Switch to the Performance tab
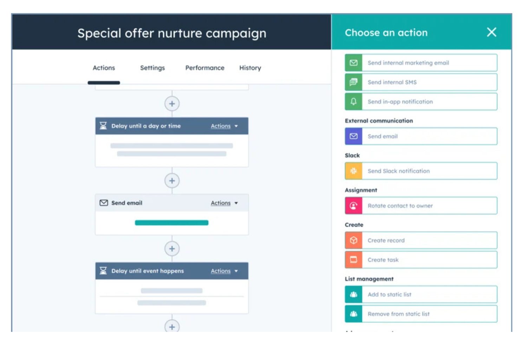Viewport: 520px width, 347px height. [205, 68]
